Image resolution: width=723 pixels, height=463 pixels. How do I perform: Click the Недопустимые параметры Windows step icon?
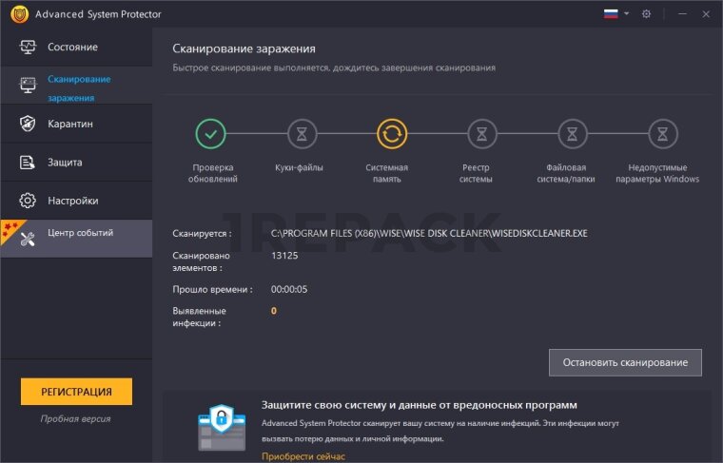662,134
